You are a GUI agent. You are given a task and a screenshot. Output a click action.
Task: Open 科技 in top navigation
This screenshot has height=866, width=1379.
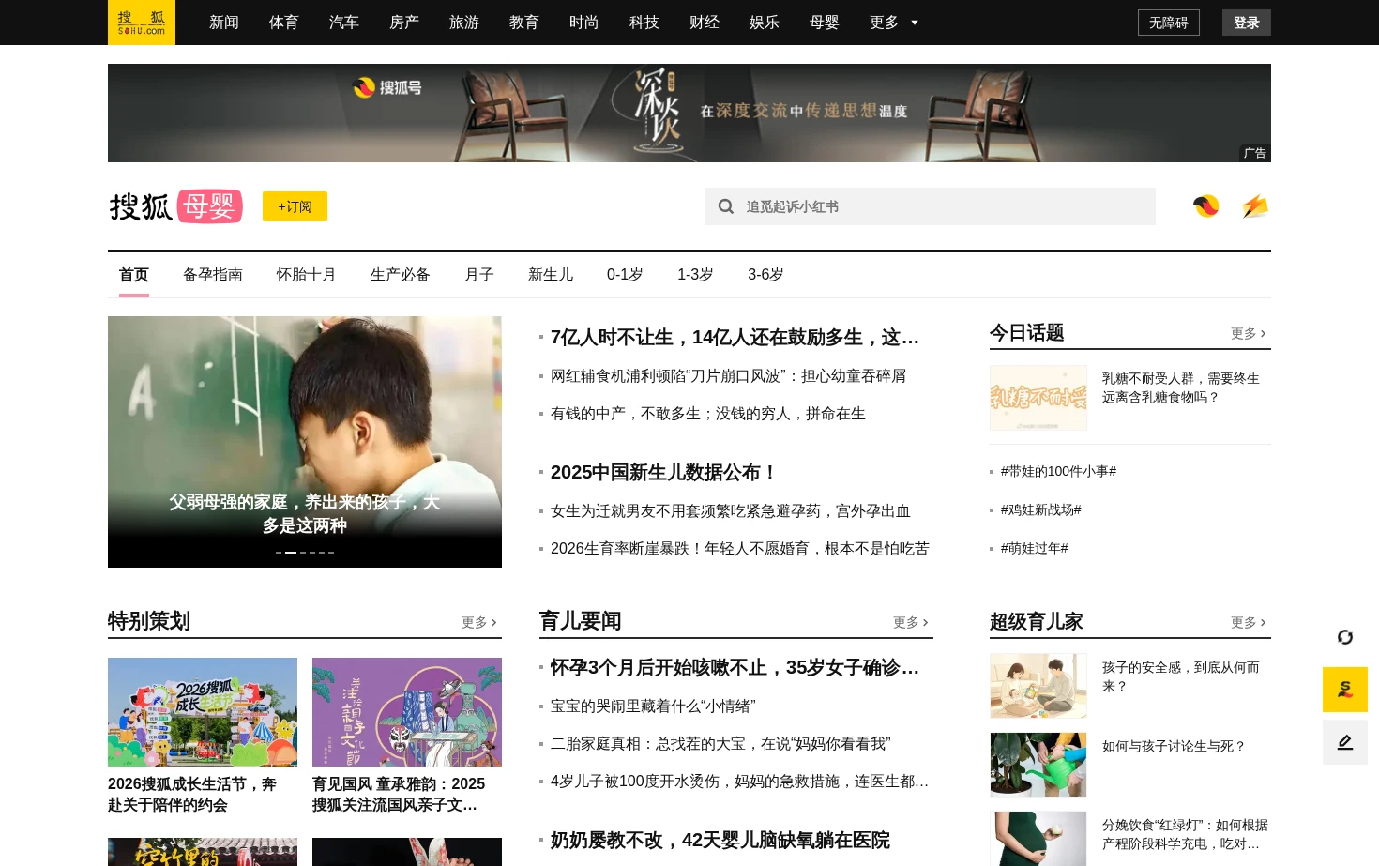coord(644,23)
